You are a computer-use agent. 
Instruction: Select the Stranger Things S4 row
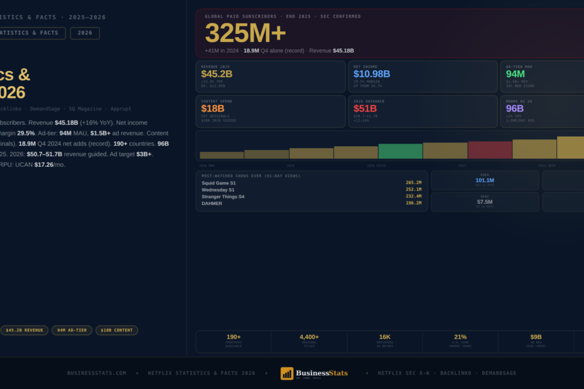point(311,196)
